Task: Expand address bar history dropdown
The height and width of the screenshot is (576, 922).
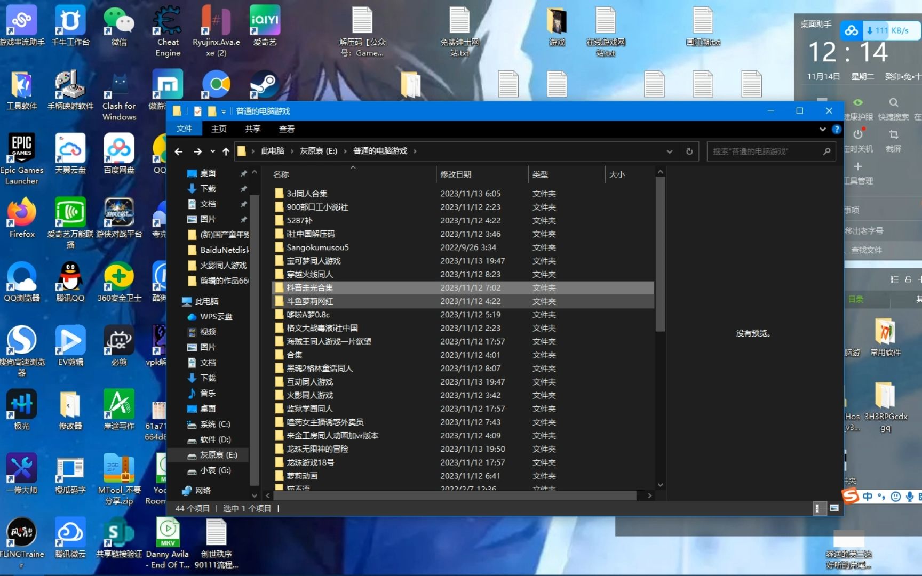Action: (x=670, y=151)
